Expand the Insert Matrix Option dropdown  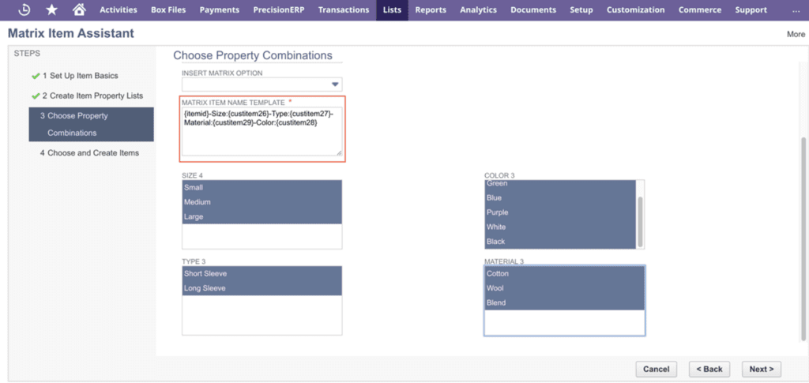[x=334, y=84]
